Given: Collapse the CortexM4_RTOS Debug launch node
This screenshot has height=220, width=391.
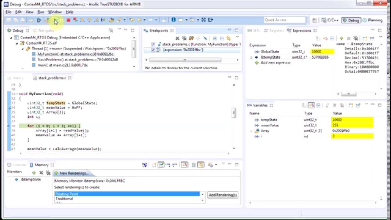Looking at the screenshot, I should pyautogui.click(x=12, y=38).
